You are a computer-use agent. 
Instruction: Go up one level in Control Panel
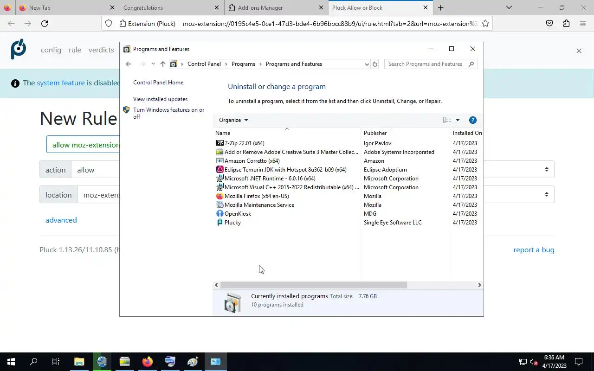162,64
